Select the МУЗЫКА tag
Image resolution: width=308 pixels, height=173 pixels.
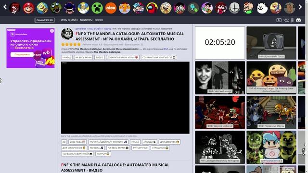(97, 148)
